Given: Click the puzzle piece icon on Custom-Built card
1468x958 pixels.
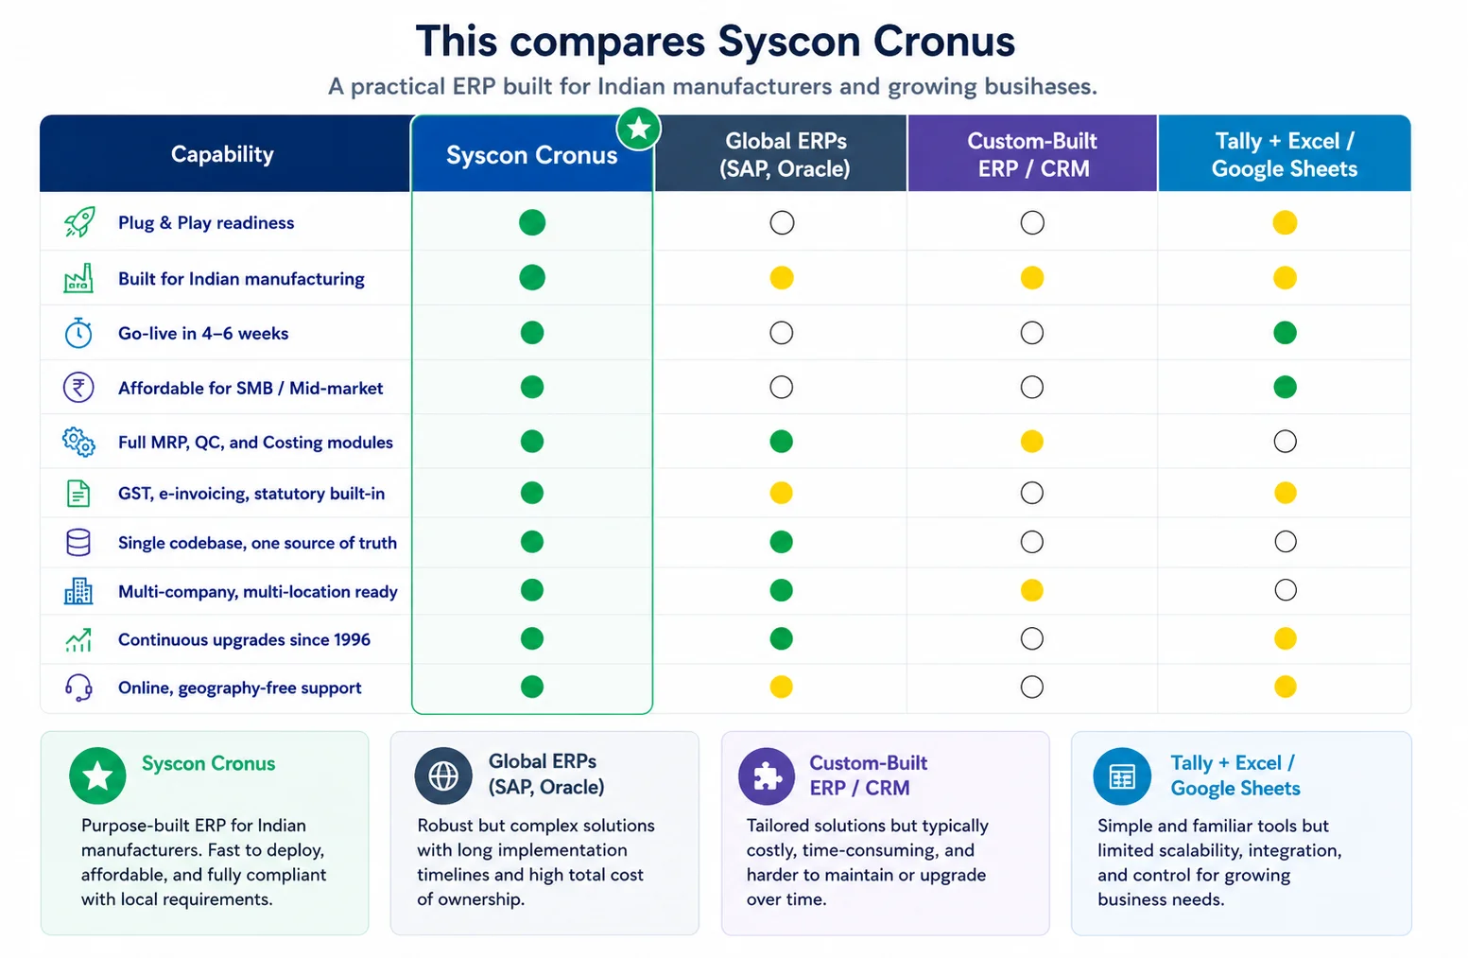Looking at the screenshot, I should tap(767, 776).
